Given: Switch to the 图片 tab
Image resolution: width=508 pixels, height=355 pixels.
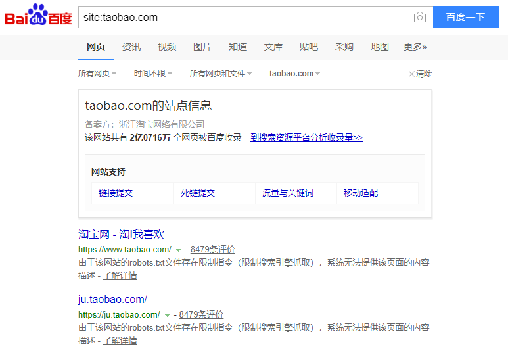Looking at the screenshot, I should click(x=202, y=47).
